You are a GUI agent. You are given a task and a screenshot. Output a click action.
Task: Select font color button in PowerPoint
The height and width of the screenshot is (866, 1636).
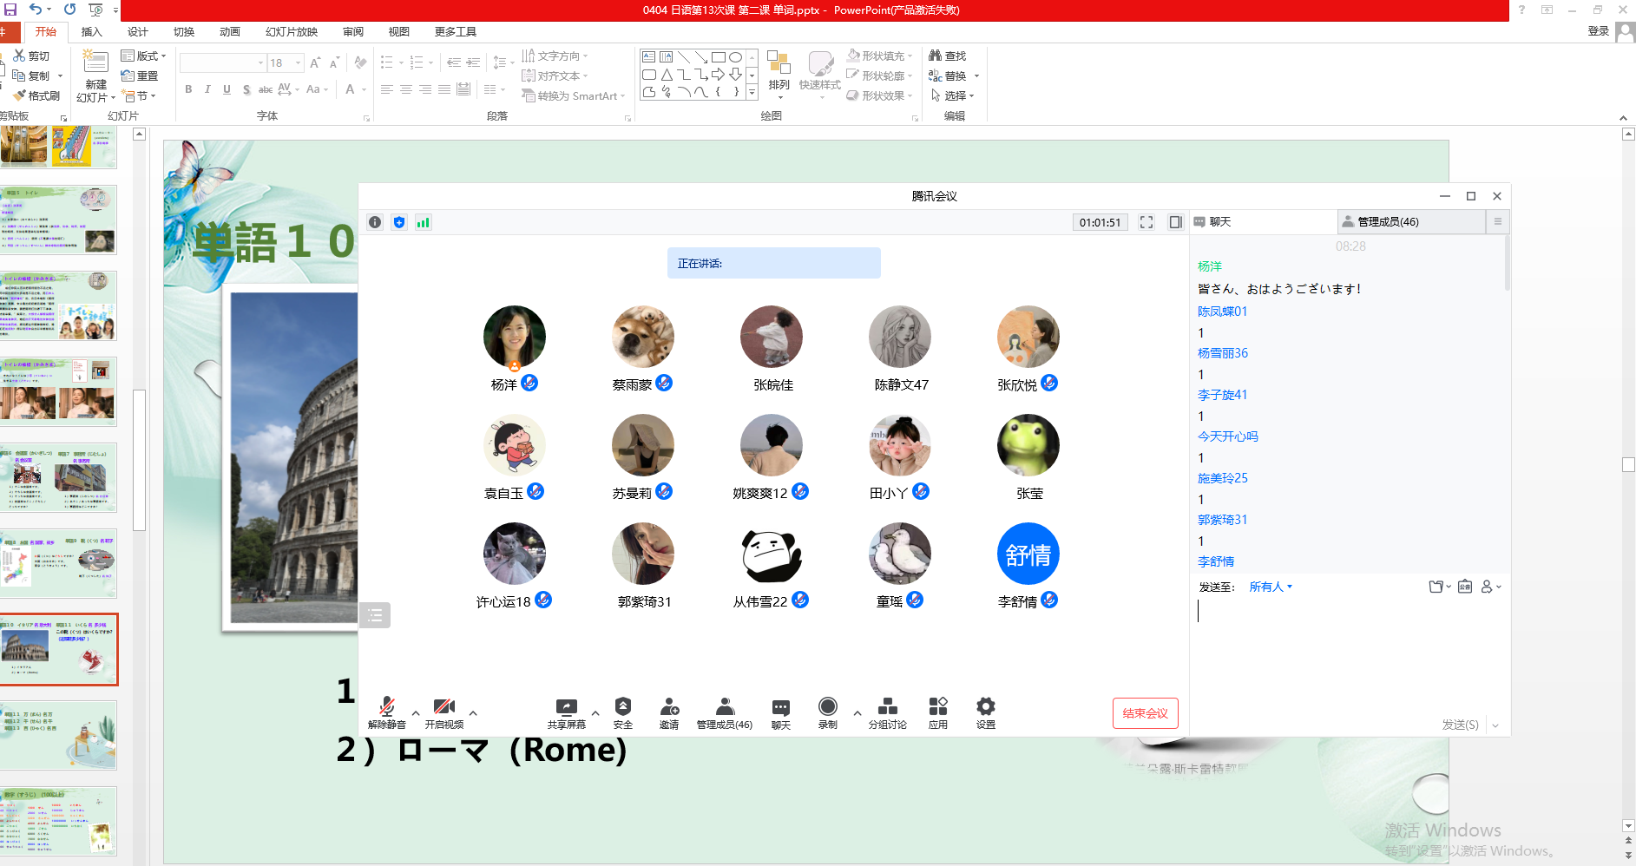(x=350, y=89)
